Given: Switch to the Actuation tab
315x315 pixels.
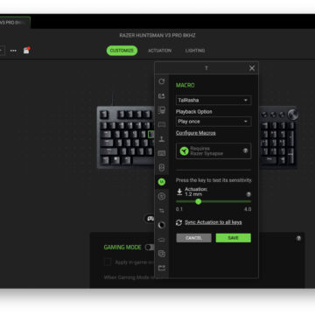Looking at the screenshot, I should click(x=159, y=51).
